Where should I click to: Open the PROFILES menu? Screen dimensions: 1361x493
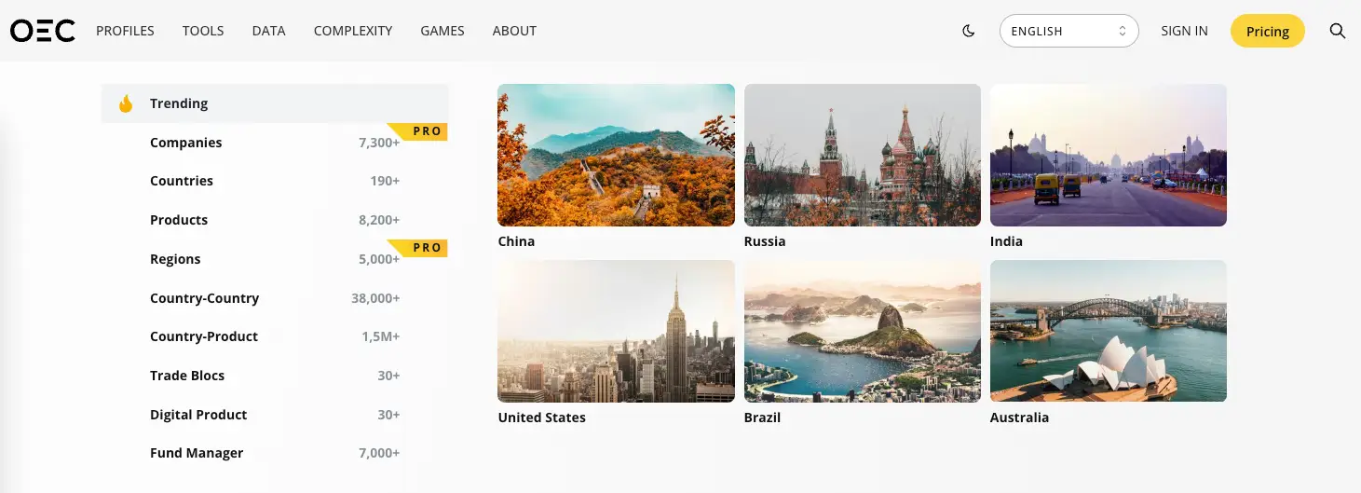click(125, 31)
